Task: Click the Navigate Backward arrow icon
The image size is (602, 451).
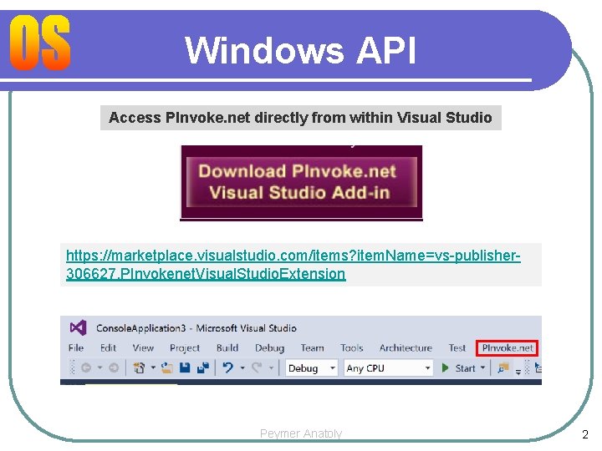Action: [86, 367]
